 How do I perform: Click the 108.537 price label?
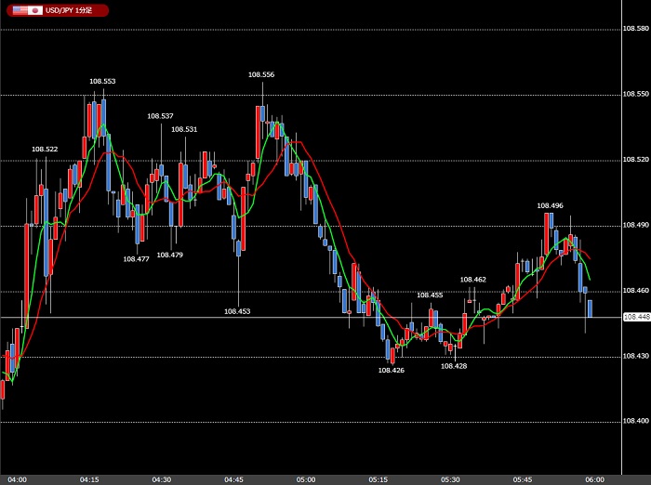point(160,116)
